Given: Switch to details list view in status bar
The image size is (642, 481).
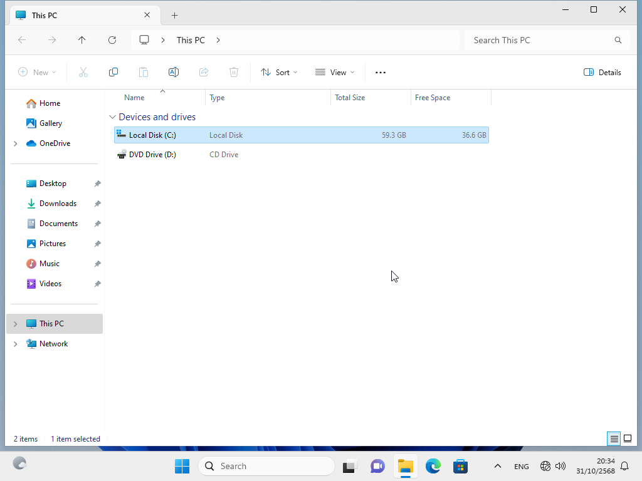Looking at the screenshot, I should click(x=614, y=438).
